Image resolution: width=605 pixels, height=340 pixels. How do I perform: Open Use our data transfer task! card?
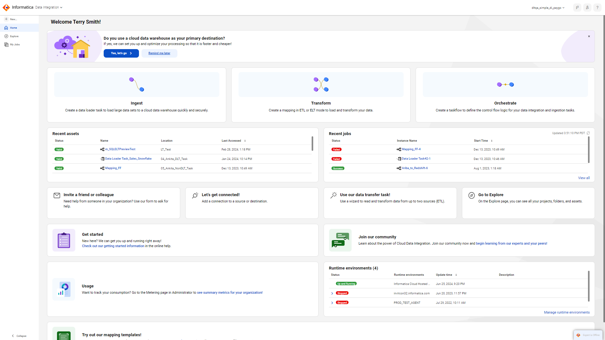pyautogui.click(x=390, y=203)
